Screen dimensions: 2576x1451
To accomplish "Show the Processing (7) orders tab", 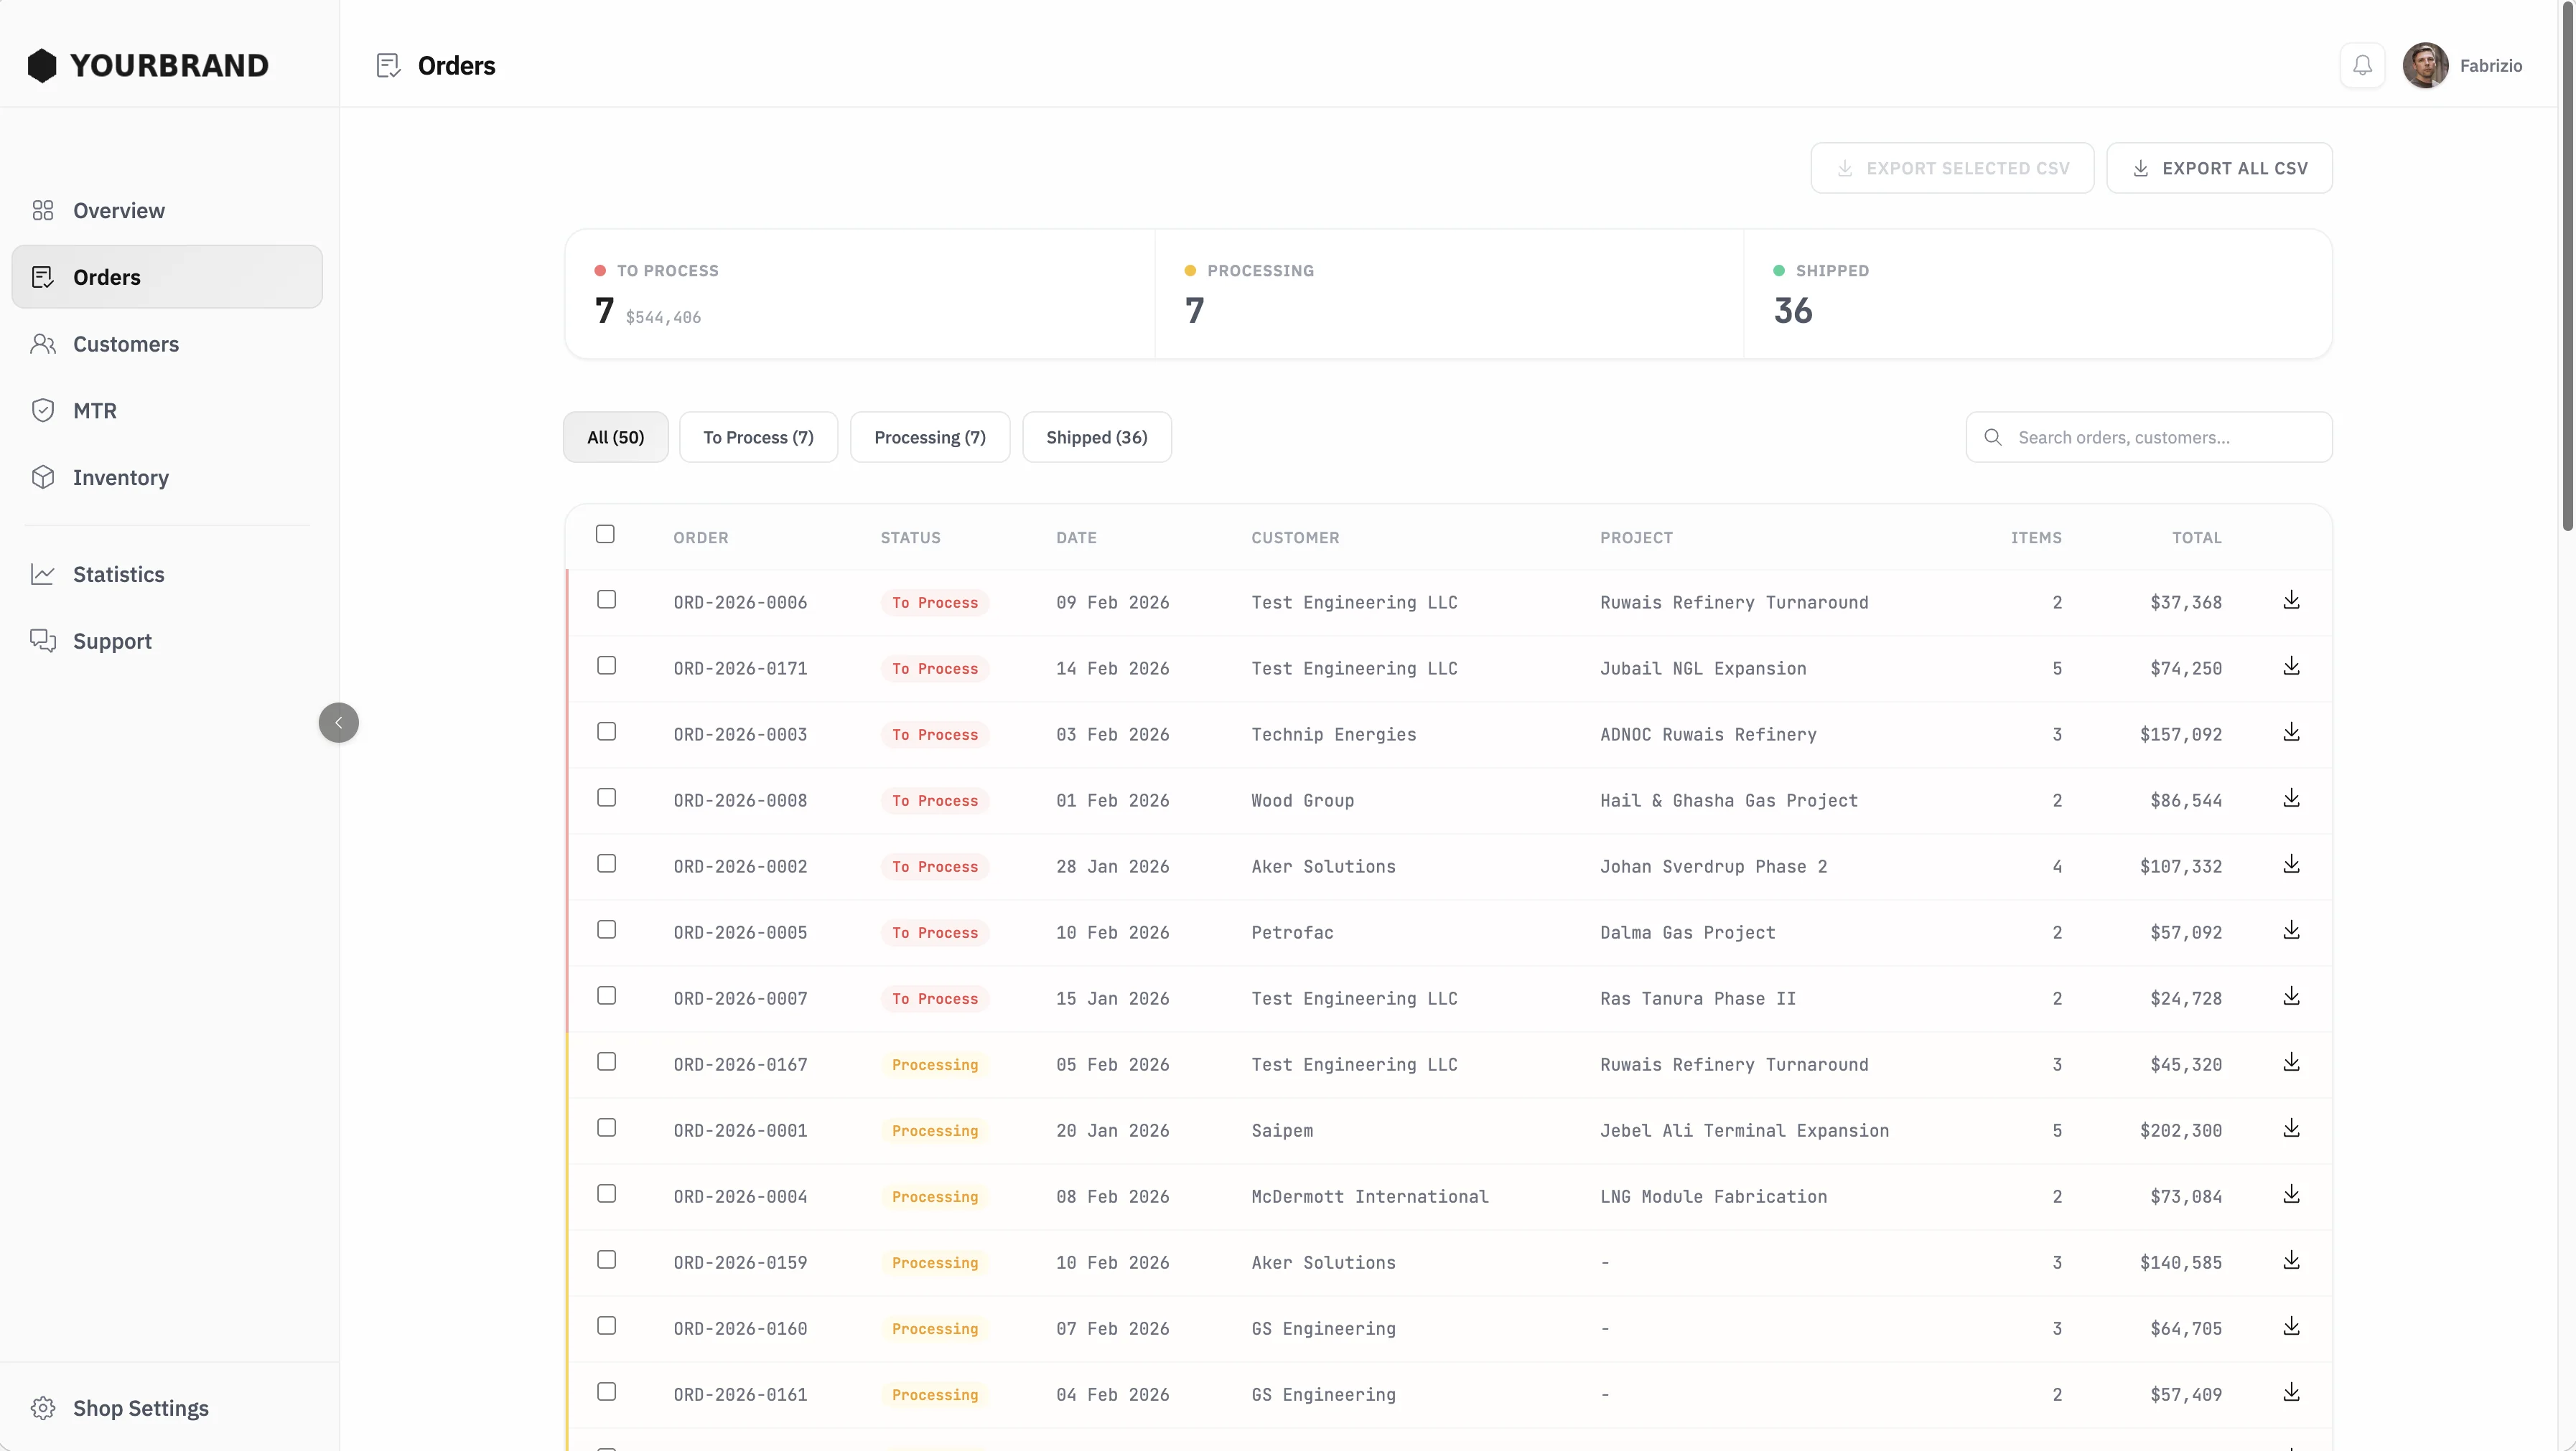I will tap(929, 438).
